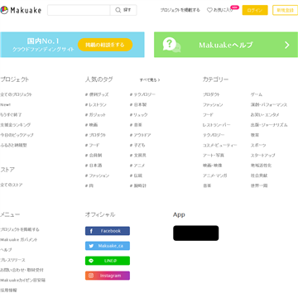Click the Facebook official button
The height and width of the screenshot is (298, 298).
[108, 231]
